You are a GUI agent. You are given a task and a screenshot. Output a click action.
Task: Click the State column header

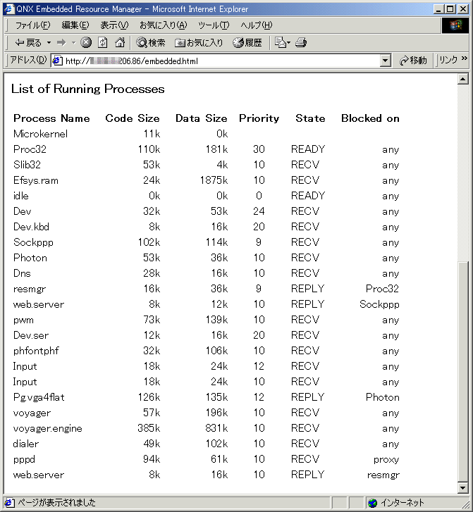pyautogui.click(x=310, y=118)
